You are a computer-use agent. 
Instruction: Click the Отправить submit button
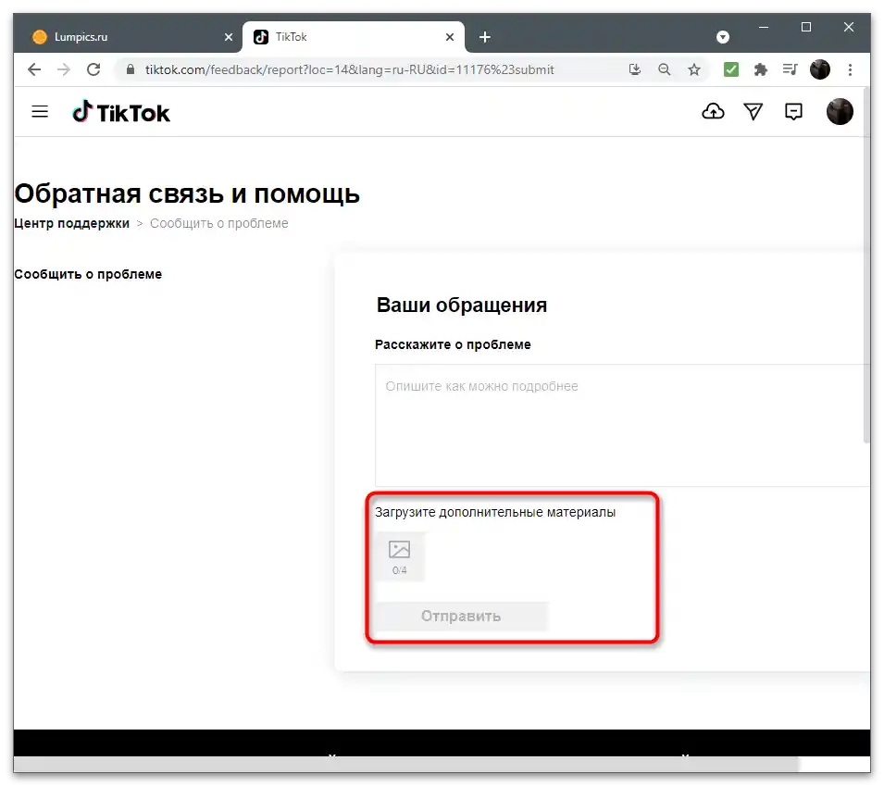point(461,616)
